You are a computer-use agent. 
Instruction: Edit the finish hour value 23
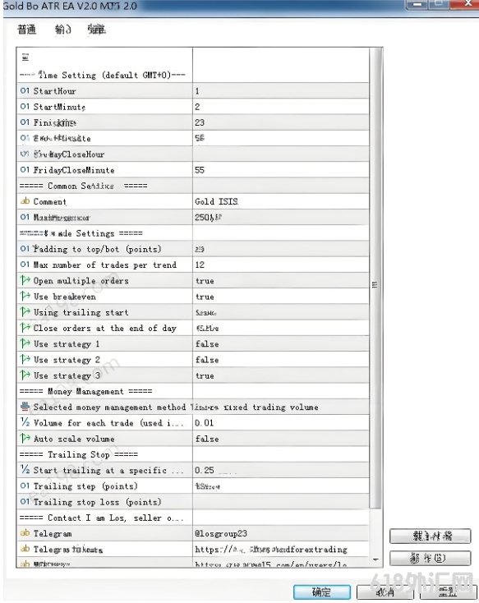(280, 122)
